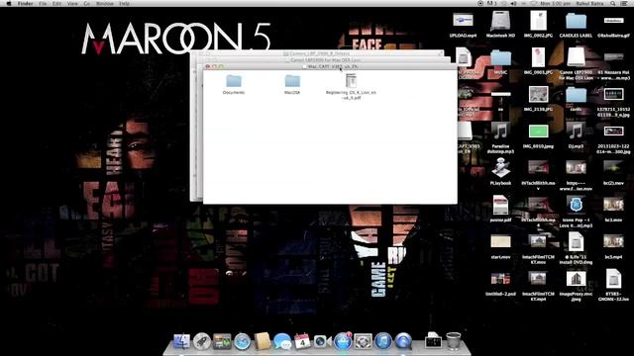Select Paradise dubstep.mp3 on the desktop
The width and height of the screenshot is (634, 356).
click(x=500, y=132)
